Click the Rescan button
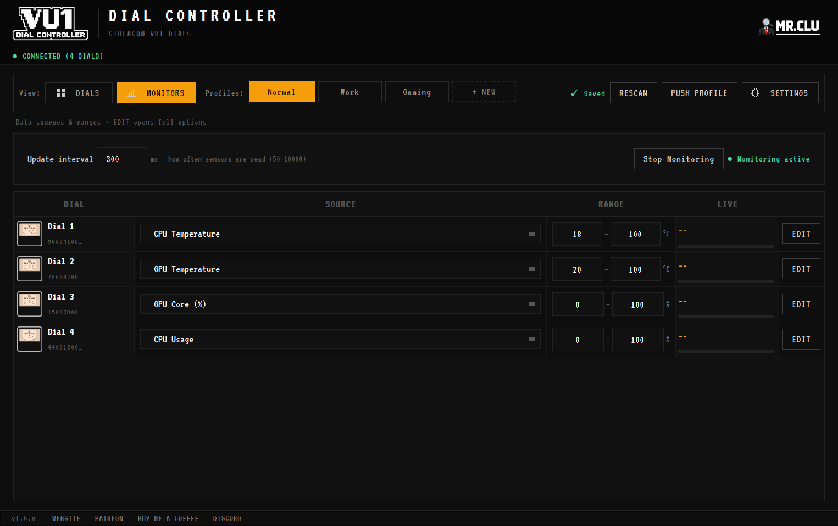 pos(634,93)
